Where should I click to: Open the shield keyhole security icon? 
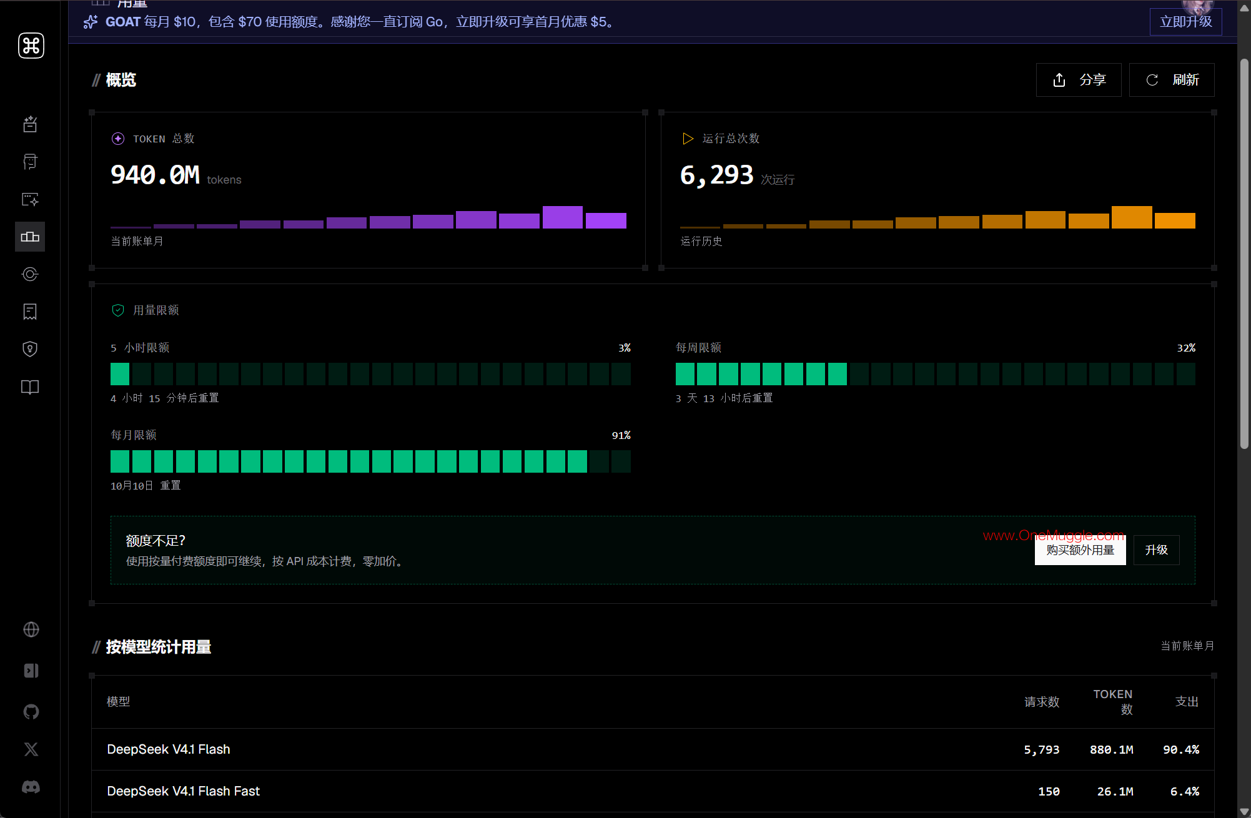[x=30, y=349]
